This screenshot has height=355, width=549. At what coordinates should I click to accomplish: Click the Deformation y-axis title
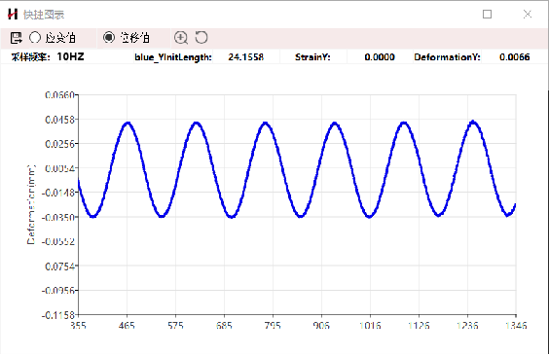(31, 204)
